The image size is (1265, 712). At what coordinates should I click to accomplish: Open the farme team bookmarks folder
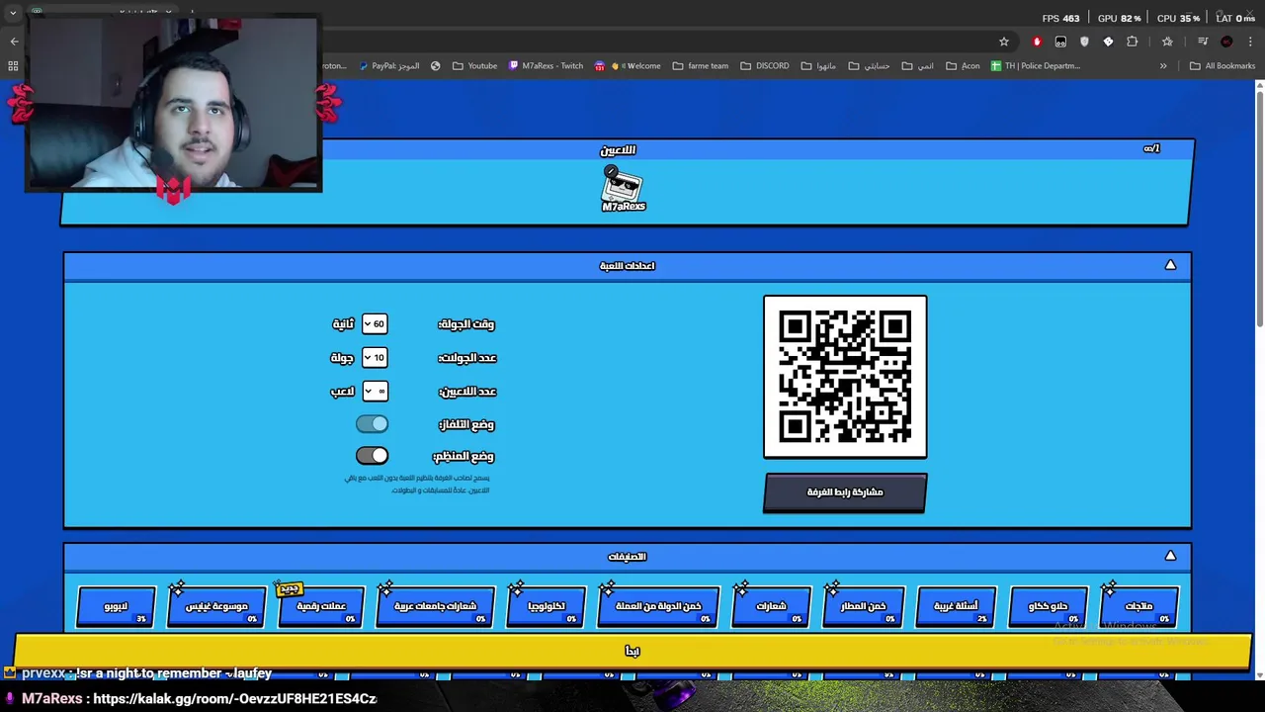pos(701,66)
